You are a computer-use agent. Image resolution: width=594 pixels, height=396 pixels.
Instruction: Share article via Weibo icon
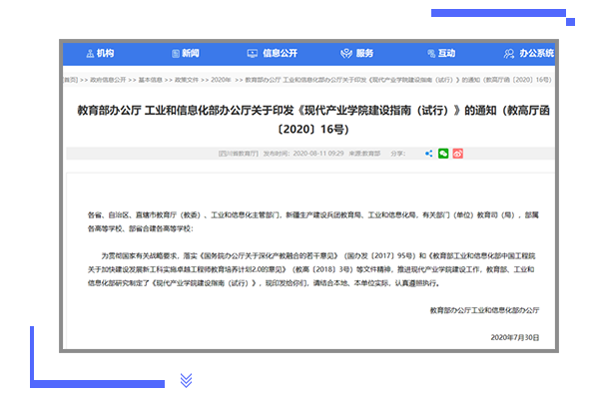457,154
